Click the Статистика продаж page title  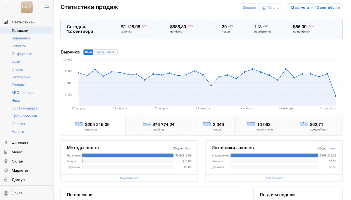tap(89, 7)
